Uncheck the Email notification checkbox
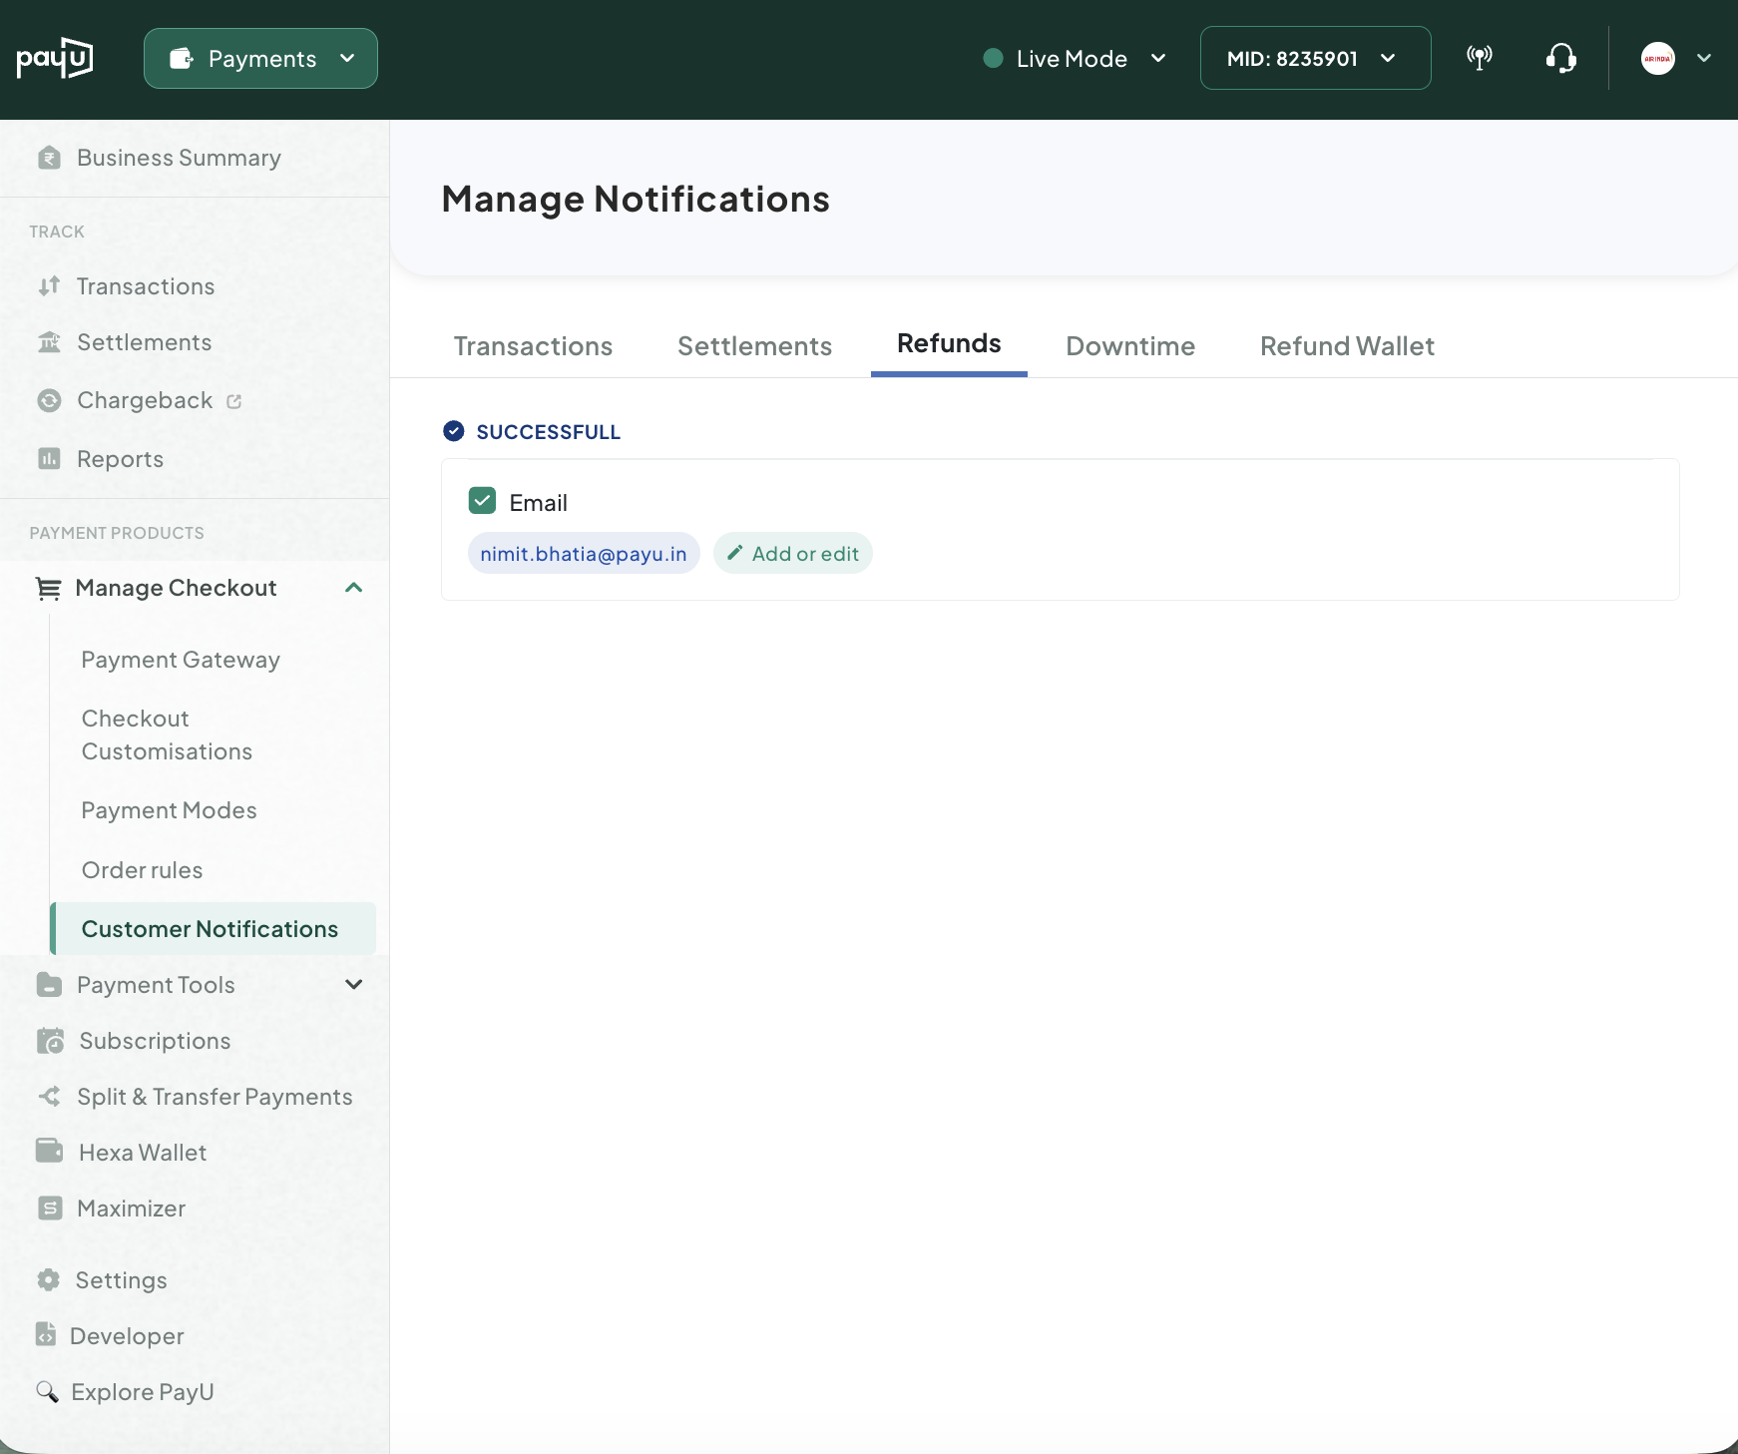1738x1454 pixels. coord(483,501)
